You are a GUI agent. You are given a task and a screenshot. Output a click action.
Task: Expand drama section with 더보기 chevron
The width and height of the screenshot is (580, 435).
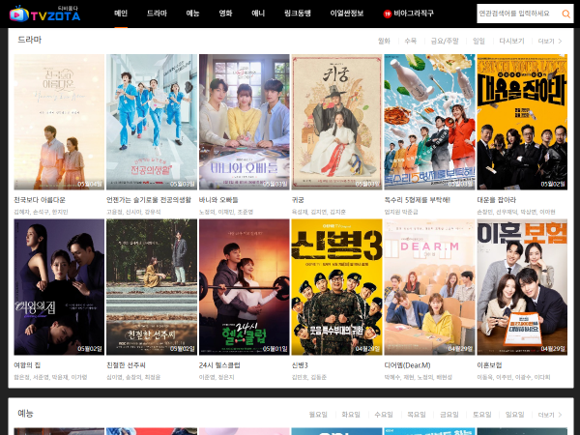[x=550, y=41]
